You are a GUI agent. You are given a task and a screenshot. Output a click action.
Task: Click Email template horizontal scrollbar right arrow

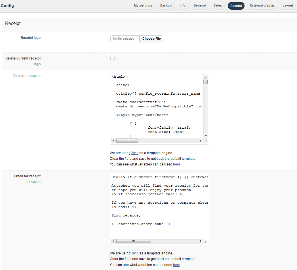tap(201, 241)
